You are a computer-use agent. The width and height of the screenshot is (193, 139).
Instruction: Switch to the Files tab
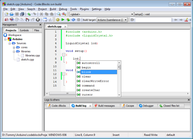click(37, 30)
